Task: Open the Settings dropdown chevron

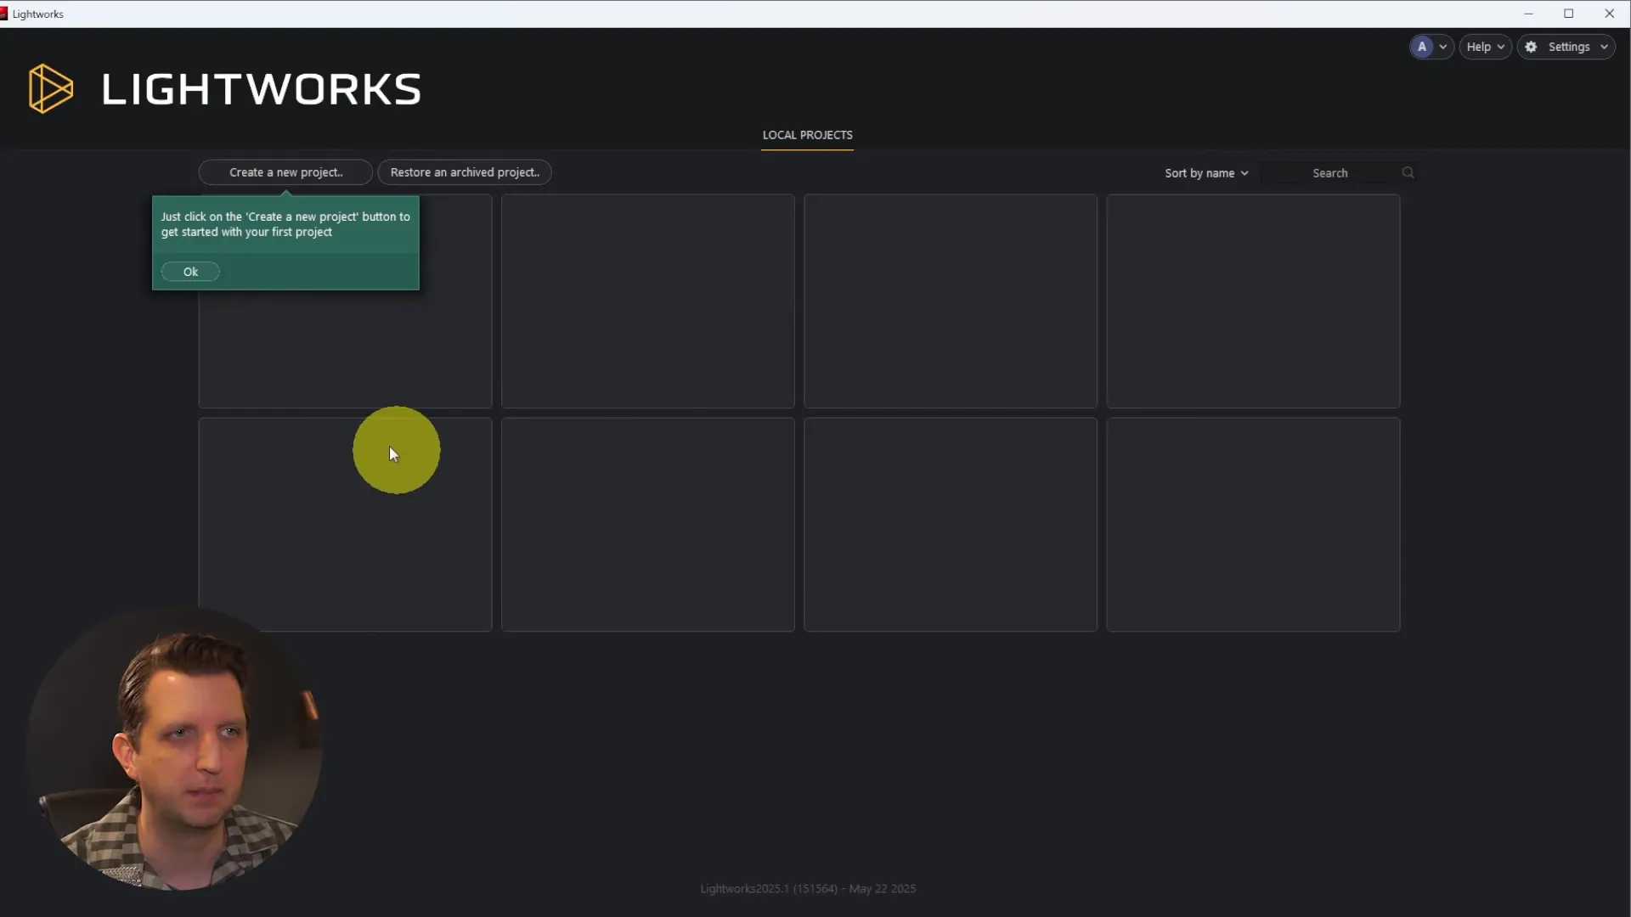Action: pyautogui.click(x=1604, y=47)
